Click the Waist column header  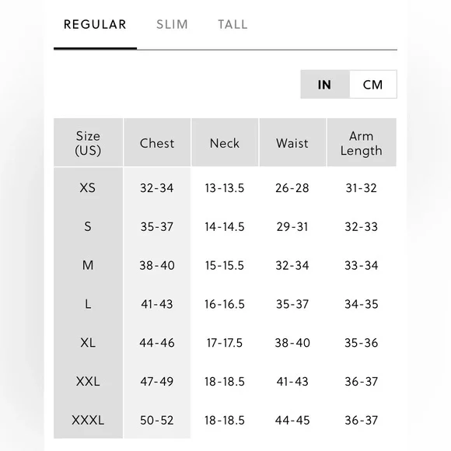tap(292, 142)
